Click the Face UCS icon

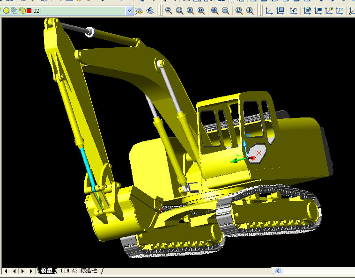click(329, 11)
